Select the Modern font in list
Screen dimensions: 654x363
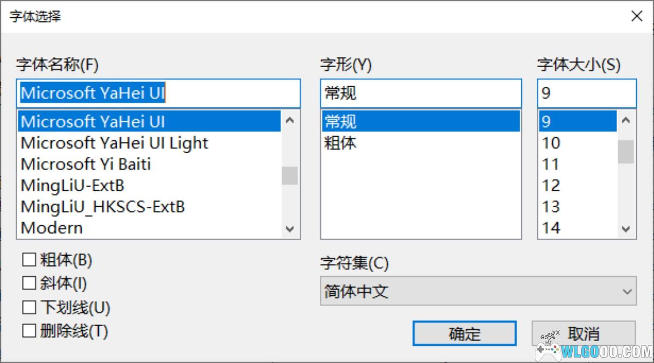point(52,228)
